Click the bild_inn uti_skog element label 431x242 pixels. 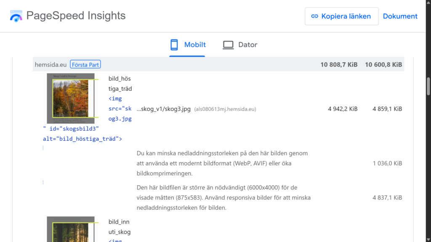pyautogui.click(x=119, y=226)
